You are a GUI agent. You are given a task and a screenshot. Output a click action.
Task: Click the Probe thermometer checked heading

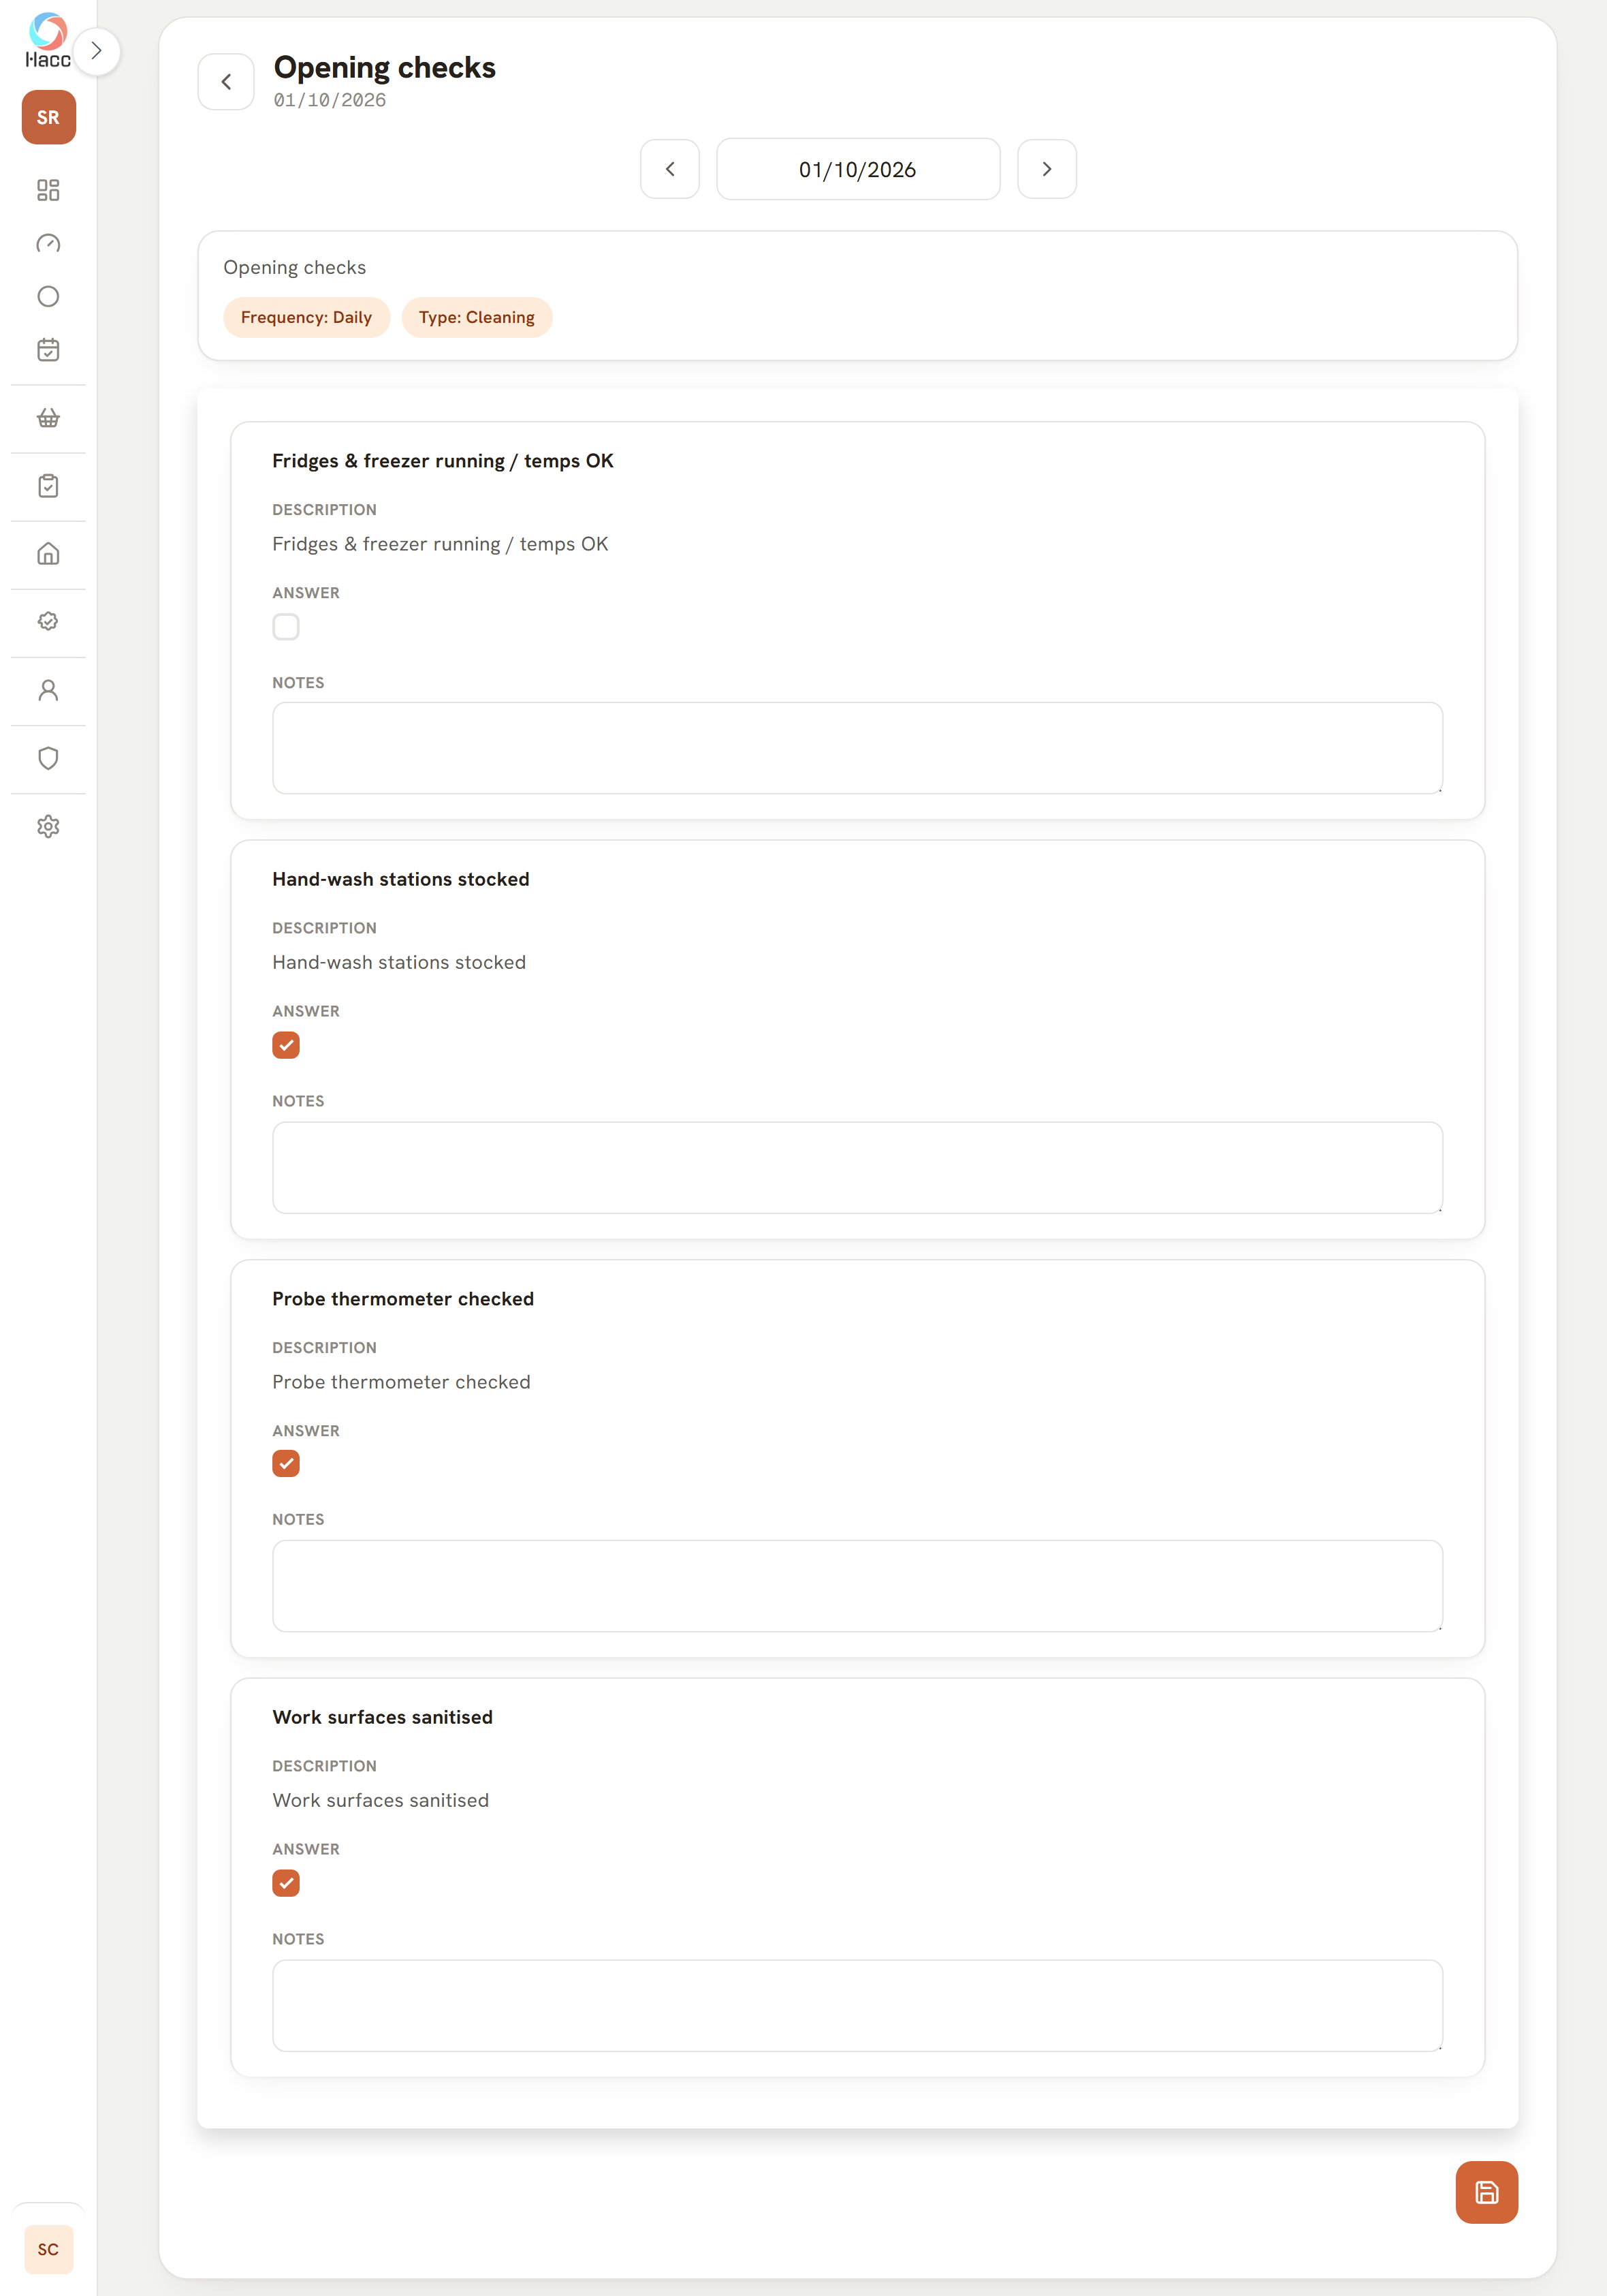click(x=402, y=1299)
